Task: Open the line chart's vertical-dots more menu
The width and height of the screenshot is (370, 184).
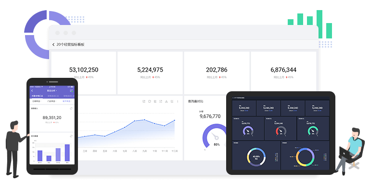Action: point(178,101)
